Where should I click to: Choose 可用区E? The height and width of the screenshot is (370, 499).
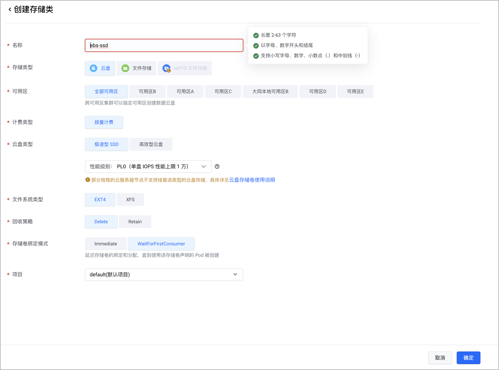point(356,92)
